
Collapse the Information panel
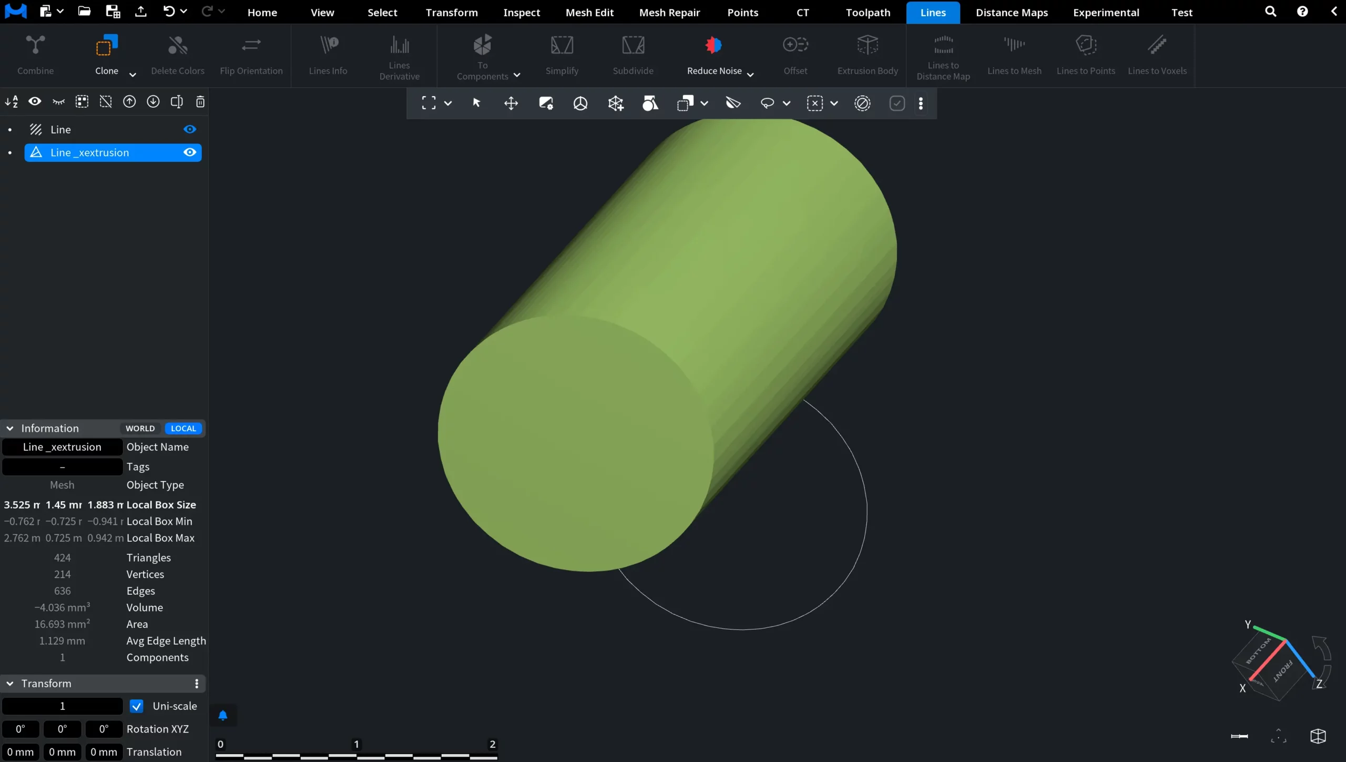(10, 429)
